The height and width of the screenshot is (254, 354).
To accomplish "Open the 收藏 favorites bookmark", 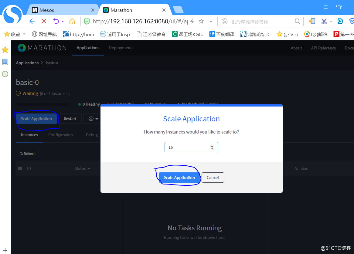I will [12, 34].
